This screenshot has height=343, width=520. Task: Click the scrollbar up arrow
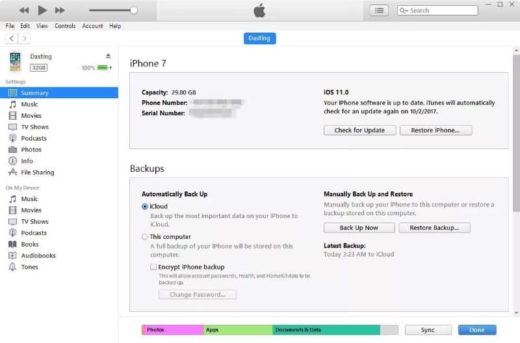coord(516,51)
